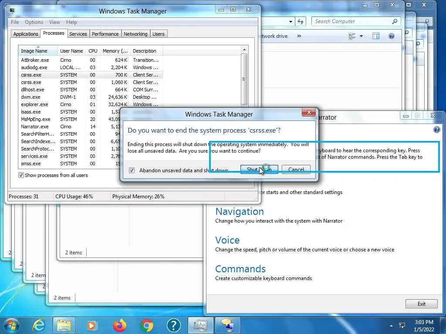Select the Narrator.exe process
Viewport: 446px width, 334px height.
(x=70, y=127)
